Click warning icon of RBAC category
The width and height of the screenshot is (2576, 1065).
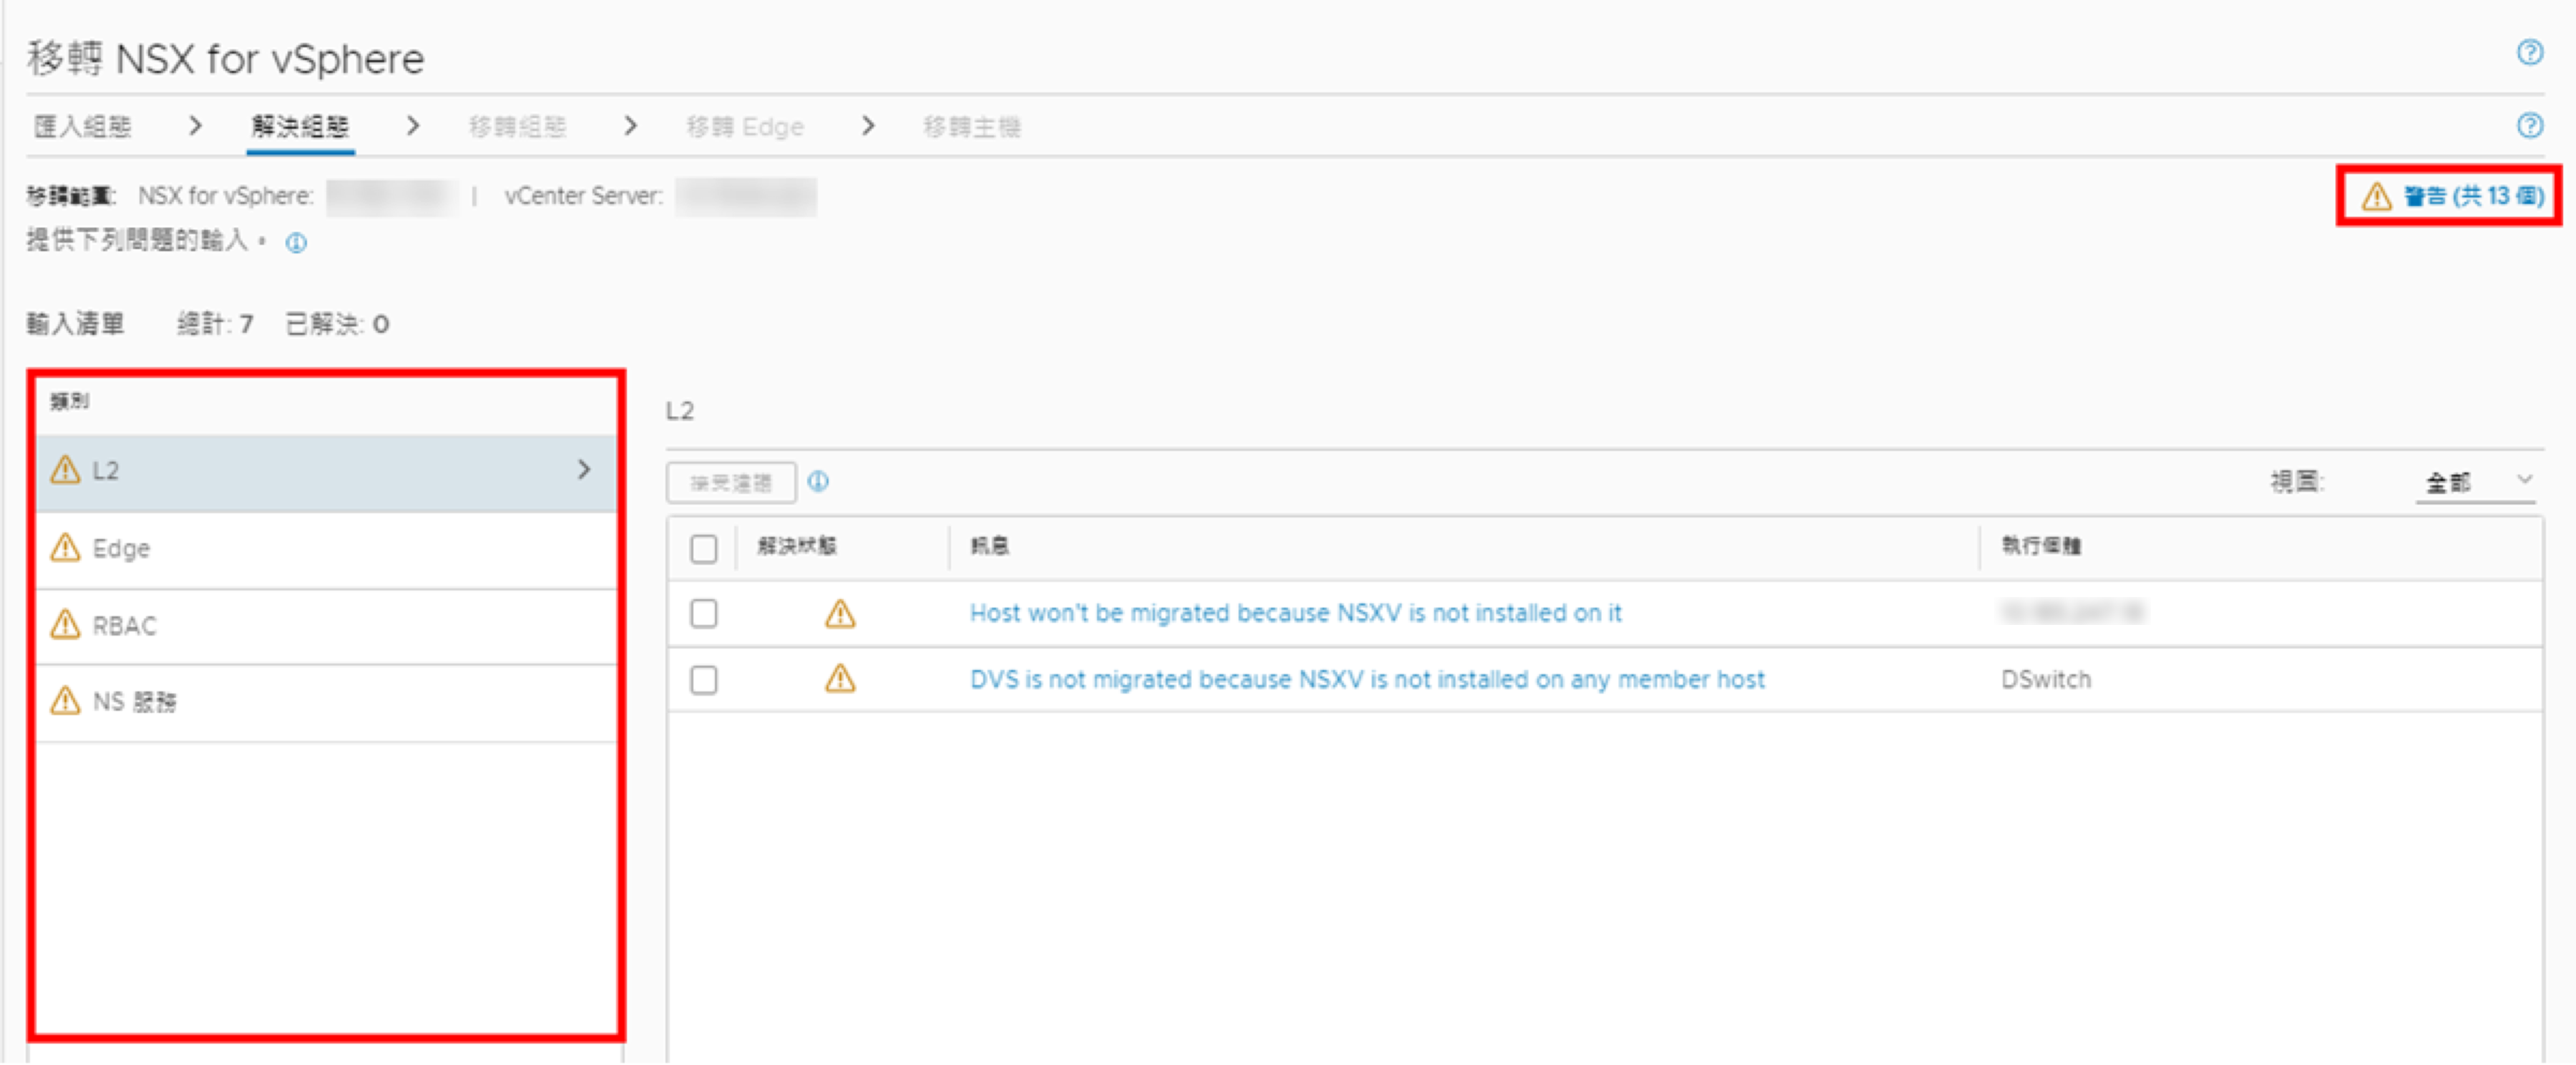(x=65, y=624)
